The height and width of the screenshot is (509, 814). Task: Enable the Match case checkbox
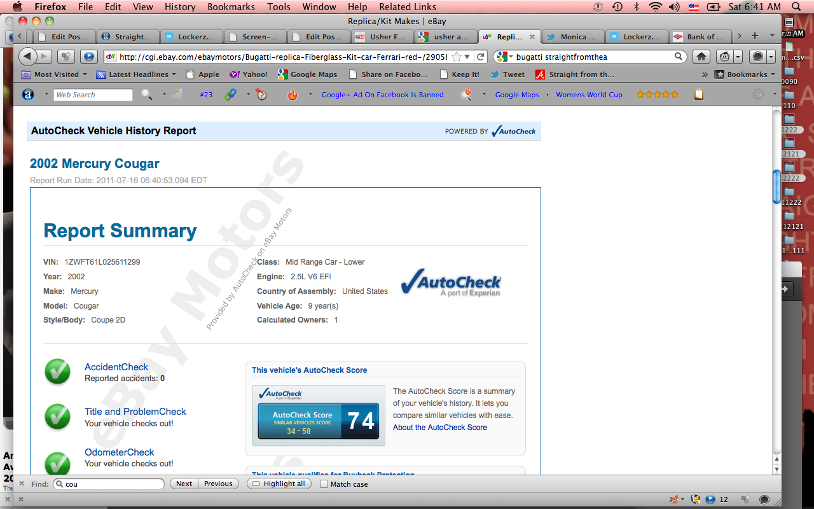[x=324, y=484]
